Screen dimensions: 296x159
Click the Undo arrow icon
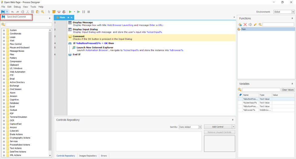tap(12, 12)
